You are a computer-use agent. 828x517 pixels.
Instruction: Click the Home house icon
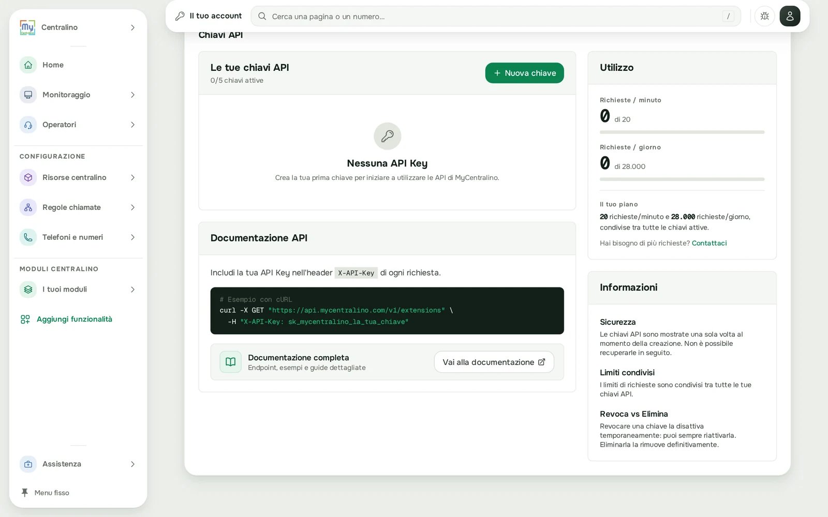[x=28, y=65]
